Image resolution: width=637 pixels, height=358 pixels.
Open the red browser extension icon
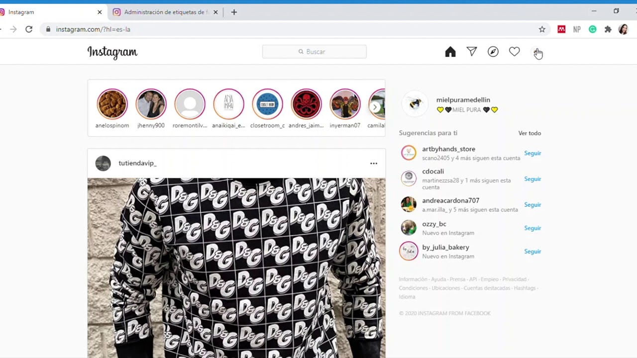tap(561, 29)
